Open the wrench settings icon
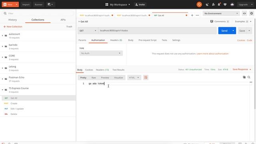 tap(213, 4)
